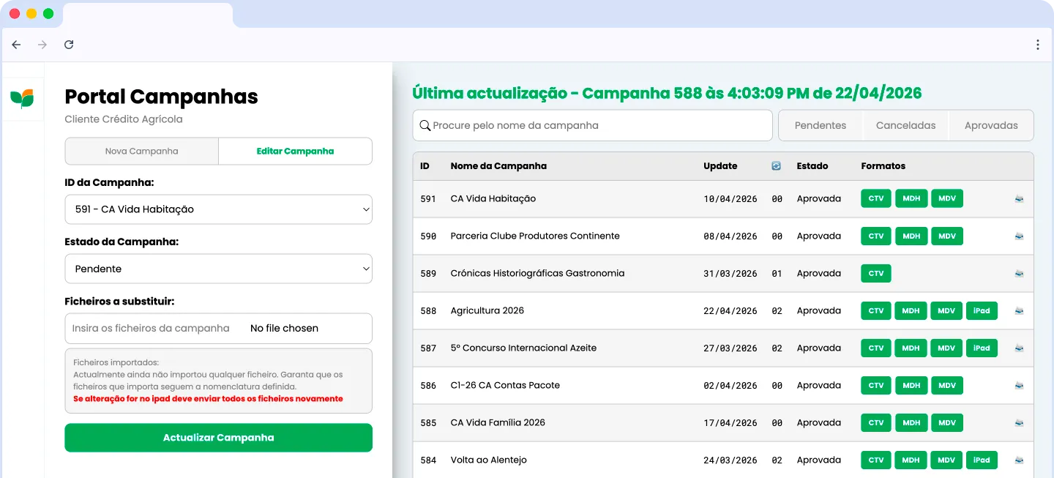Select row Crónicas Historiográficas Gastronomia

[723, 274]
